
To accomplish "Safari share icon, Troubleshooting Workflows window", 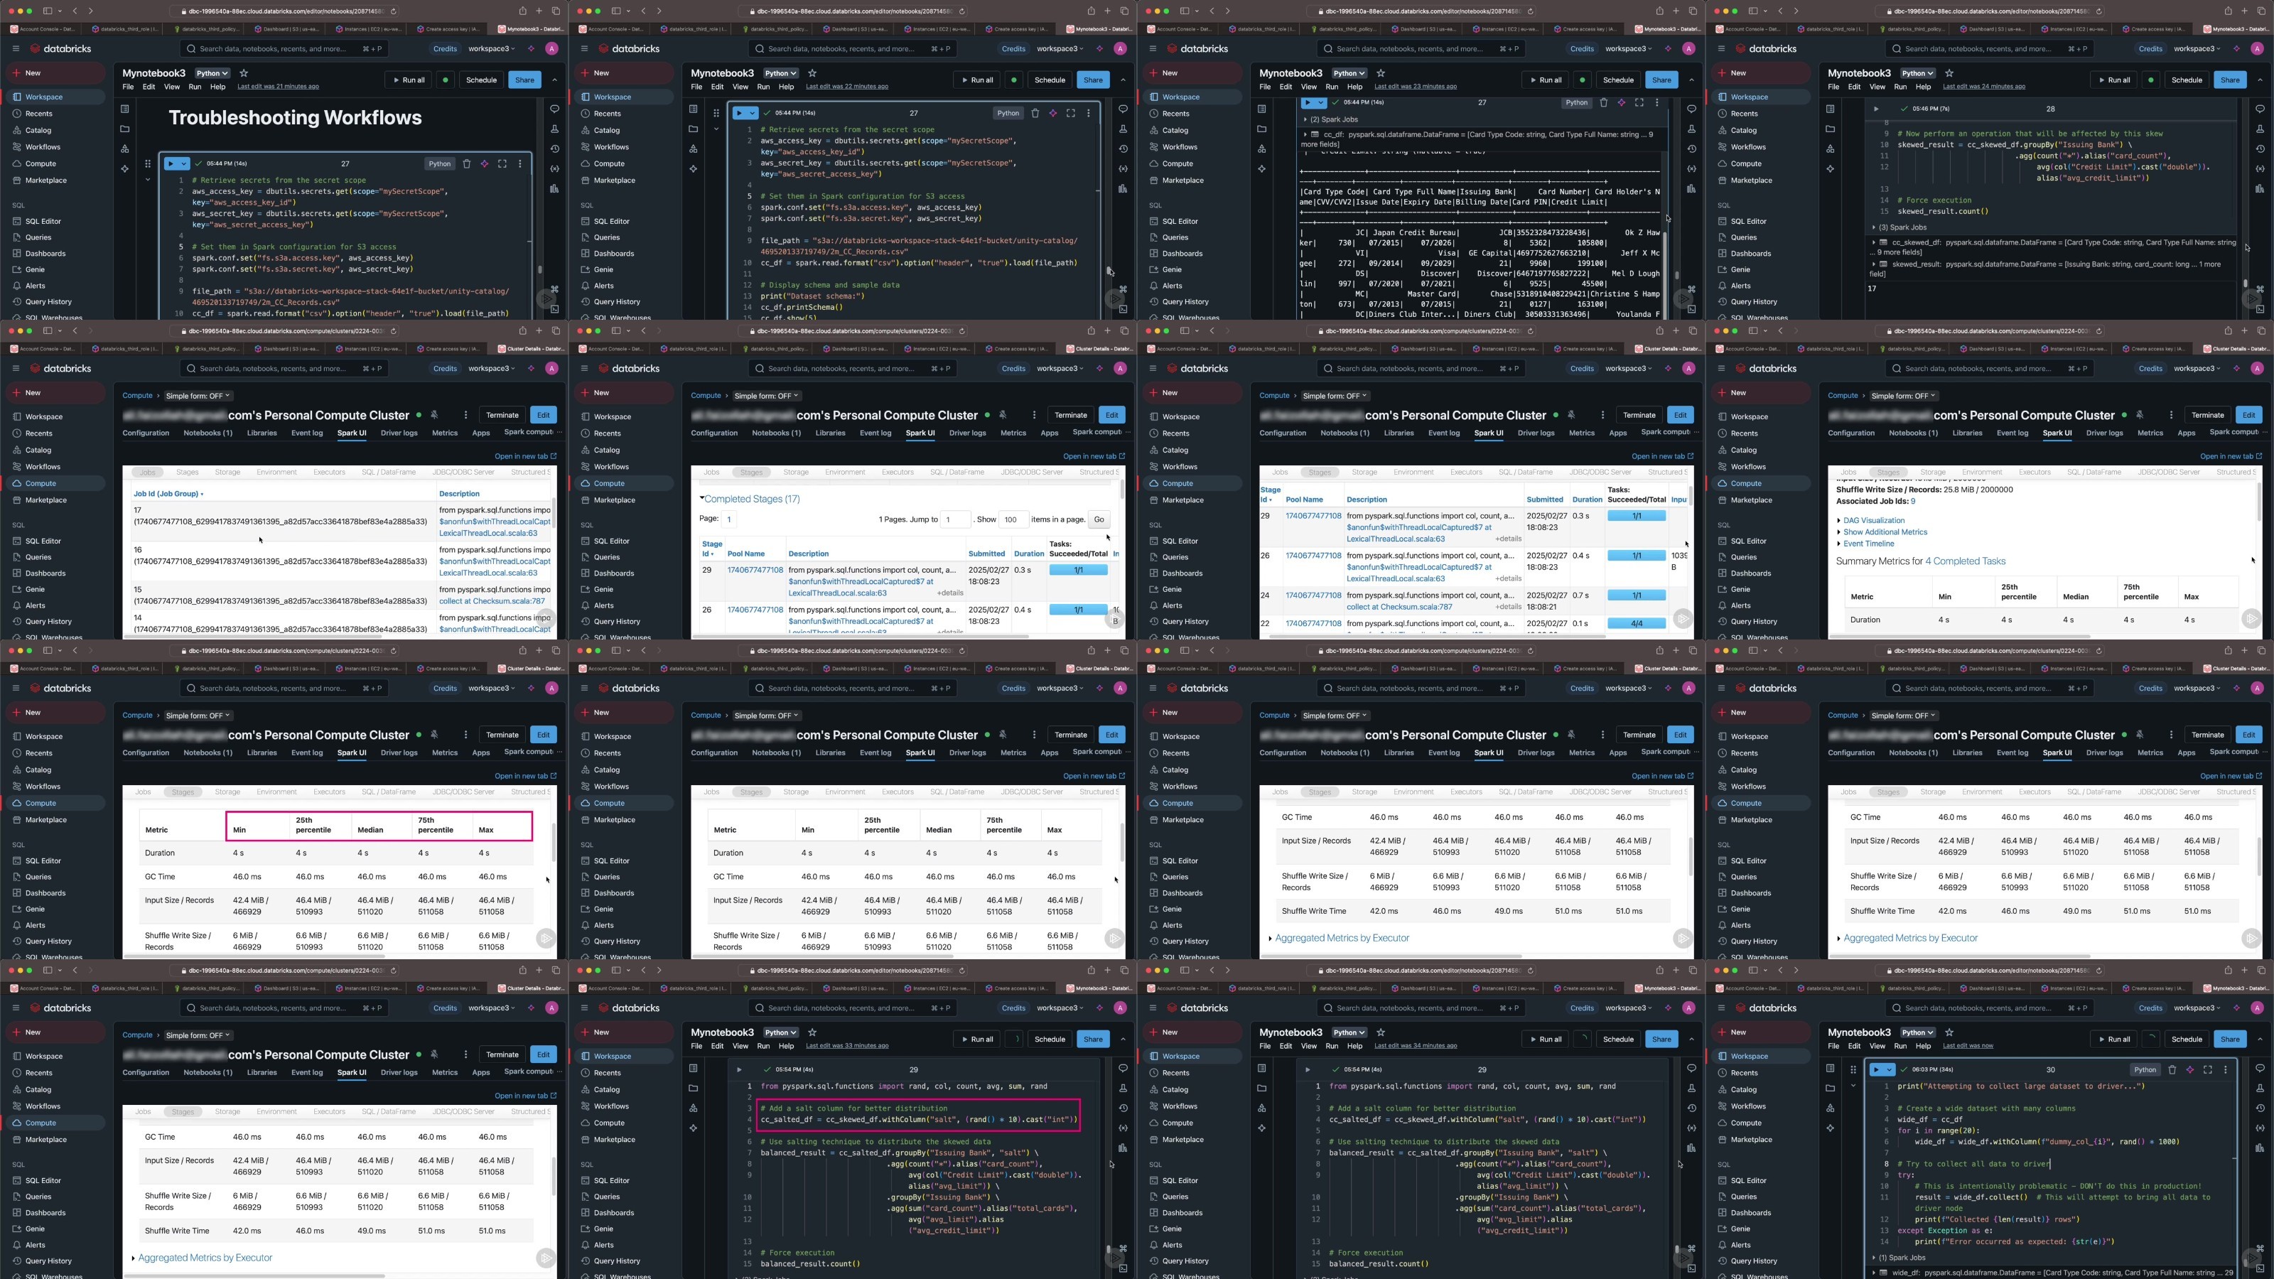I will coord(522,11).
